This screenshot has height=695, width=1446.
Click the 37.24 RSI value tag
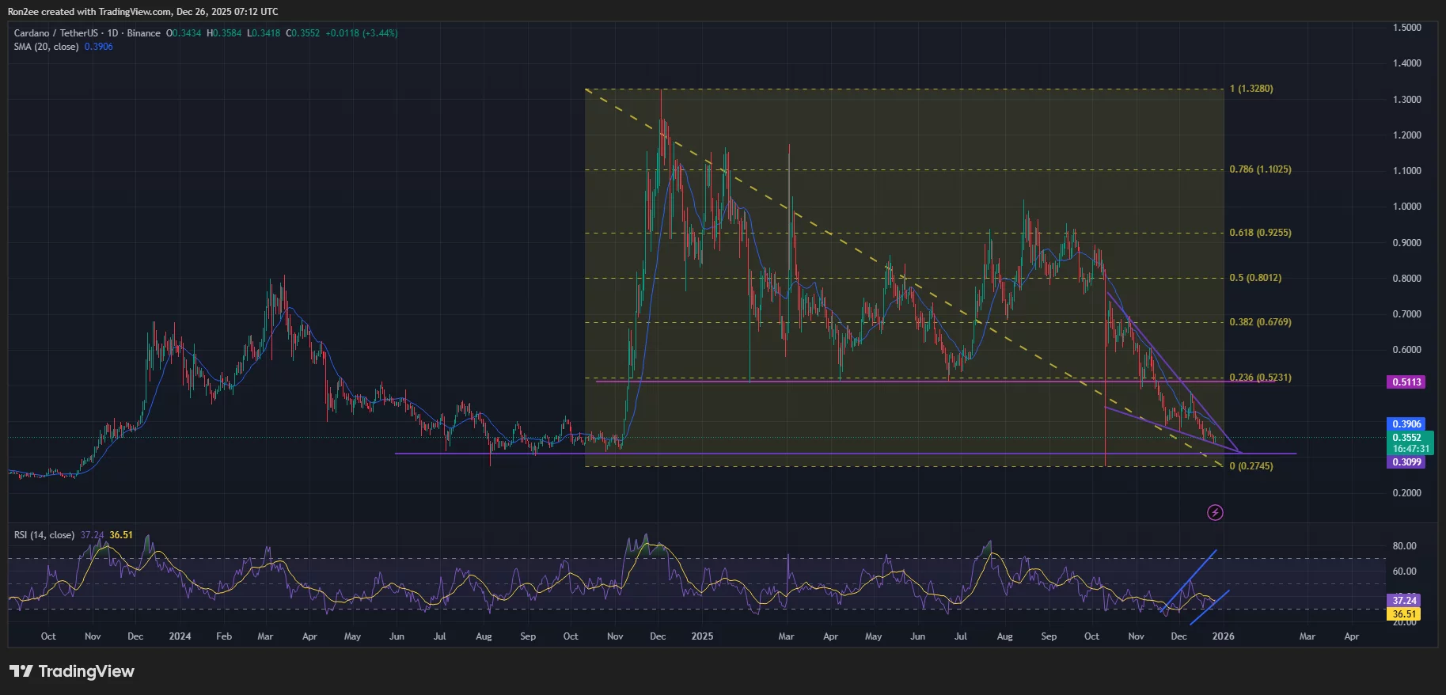1404,601
